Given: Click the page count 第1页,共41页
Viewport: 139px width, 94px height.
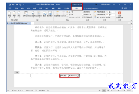Looking at the screenshot, I should [x=18, y=90].
